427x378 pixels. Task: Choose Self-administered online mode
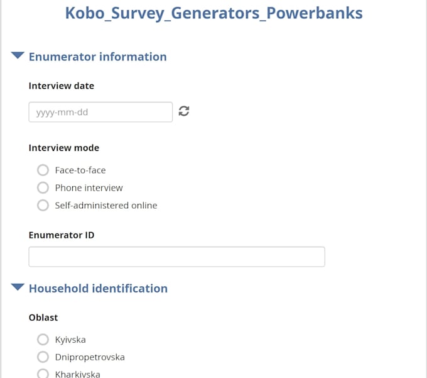pyautogui.click(x=43, y=206)
